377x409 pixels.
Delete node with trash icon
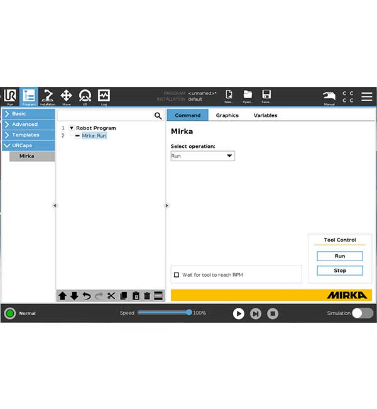coord(147,296)
